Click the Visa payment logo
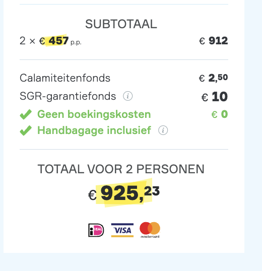 point(122,230)
